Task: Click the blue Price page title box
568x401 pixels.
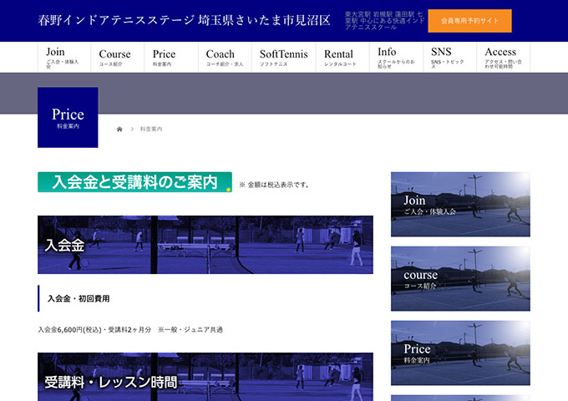Action: [x=68, y=117]
